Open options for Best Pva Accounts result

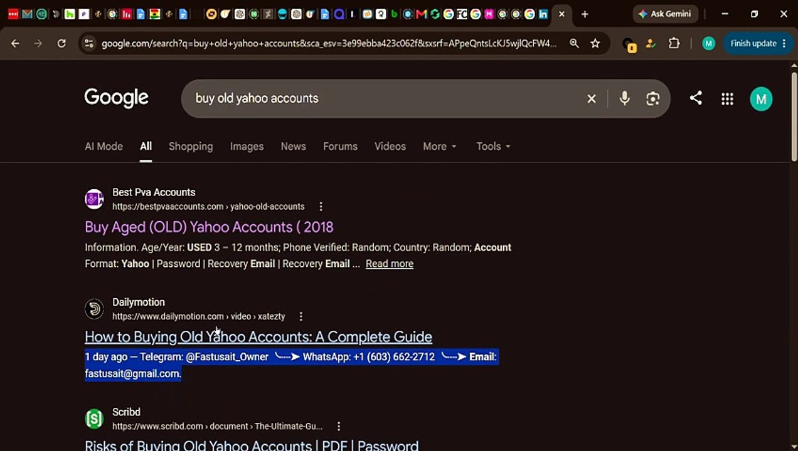[321, 206]
